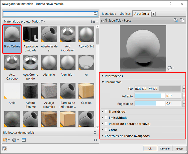Open the RGB 179 179 179 color swatch
Image resolution: width=188 pixels, height=154 pixels.
pyautogui.click(x=158, y=89)
